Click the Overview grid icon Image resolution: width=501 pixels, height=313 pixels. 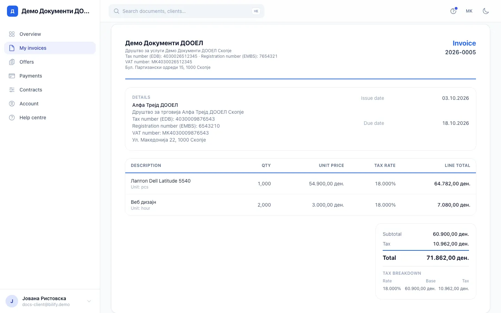[x=12, y=34]
